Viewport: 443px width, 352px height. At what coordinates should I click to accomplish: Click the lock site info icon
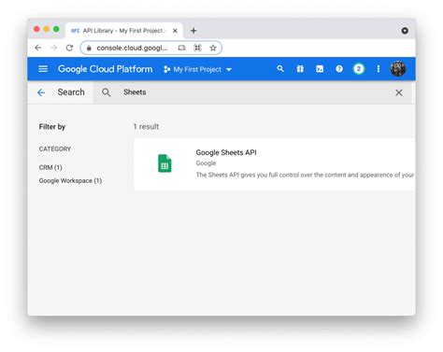[89, 48]
